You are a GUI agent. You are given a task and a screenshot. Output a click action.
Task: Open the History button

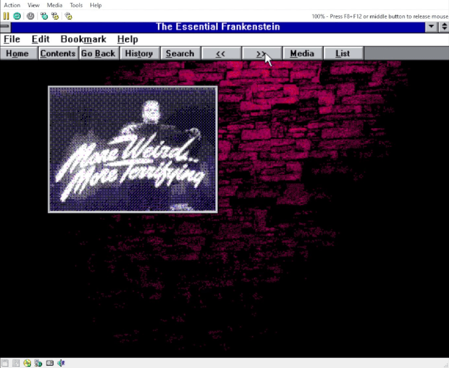pos(139,53)
